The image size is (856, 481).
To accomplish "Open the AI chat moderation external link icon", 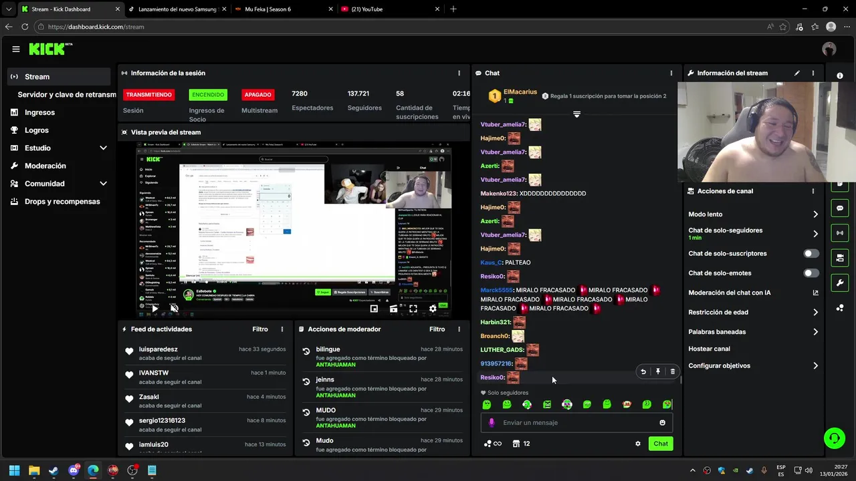I will [x=815, y=293].
